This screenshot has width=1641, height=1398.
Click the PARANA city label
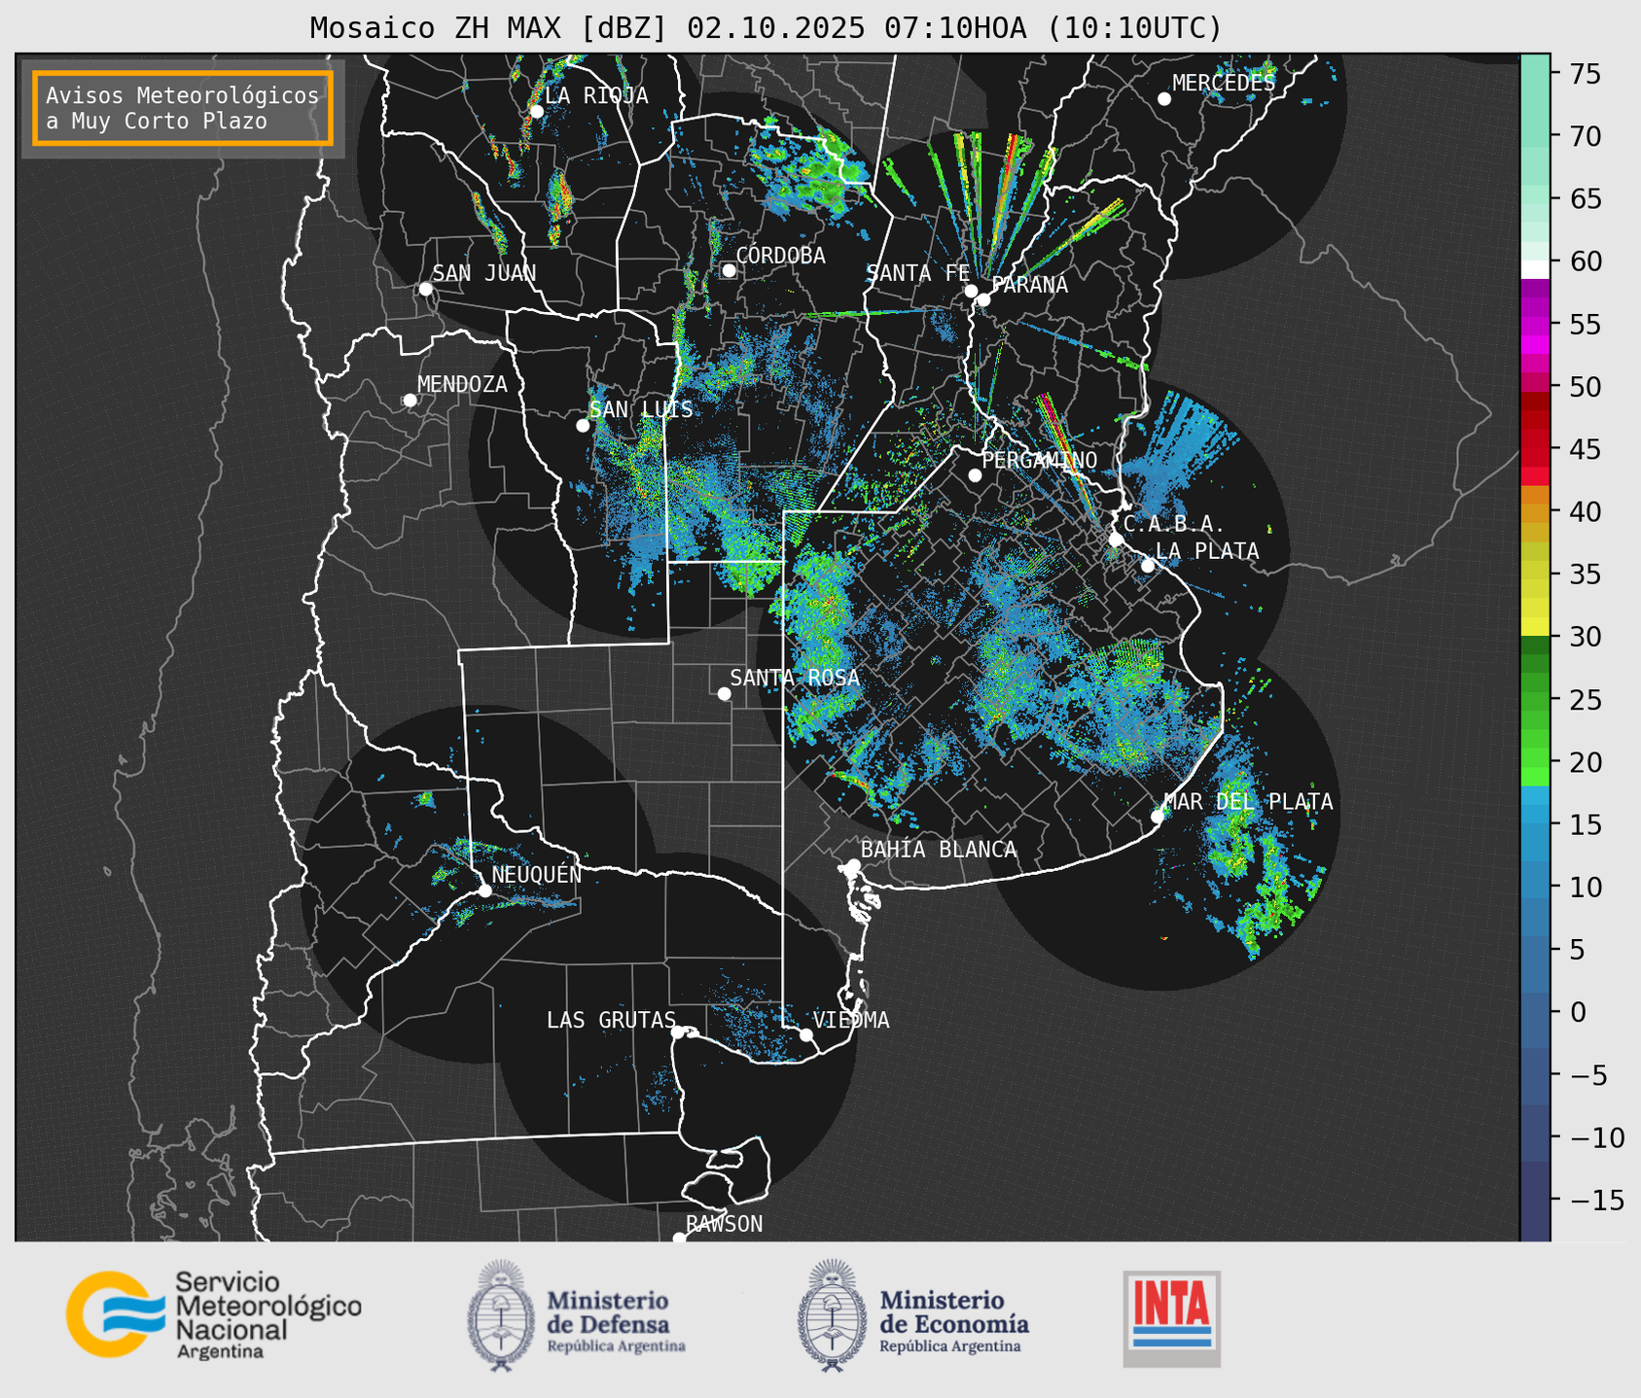point(1029,285)
